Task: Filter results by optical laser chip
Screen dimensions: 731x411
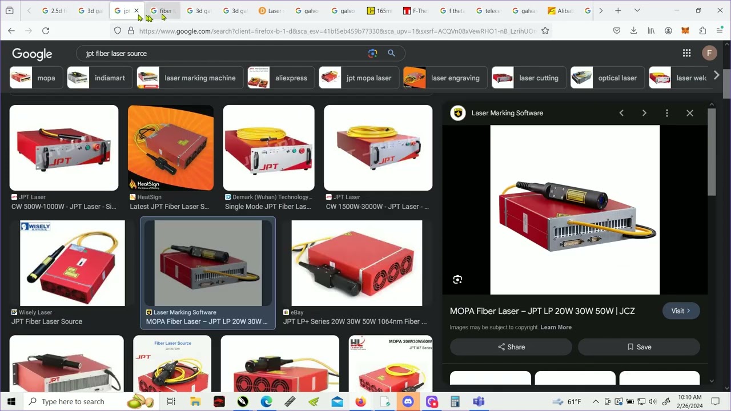Action: tap(608, 78)
